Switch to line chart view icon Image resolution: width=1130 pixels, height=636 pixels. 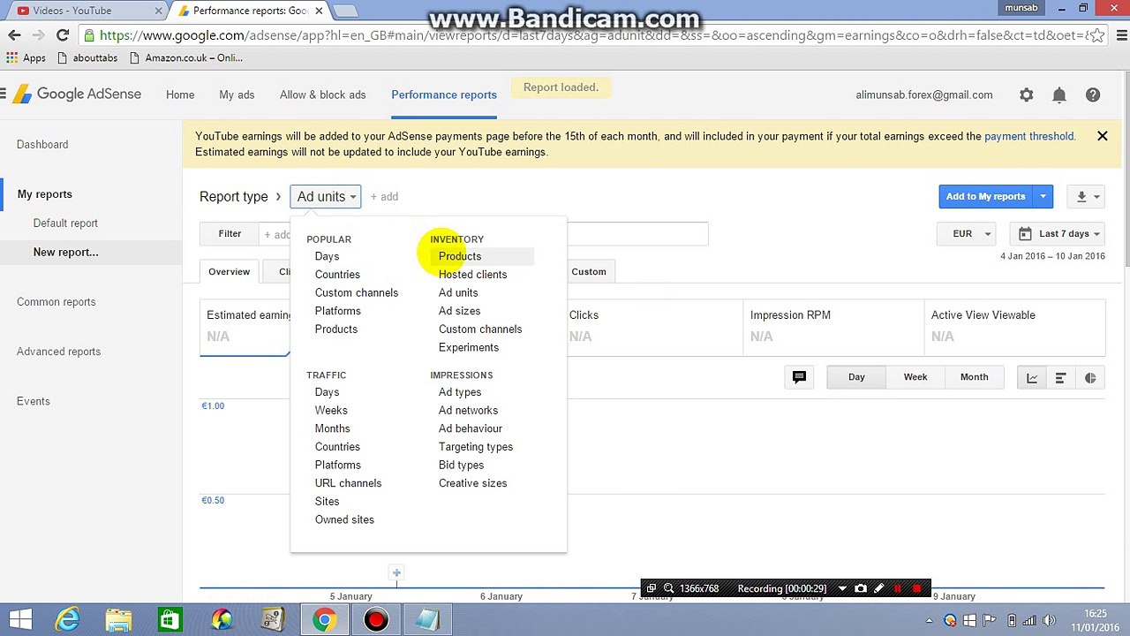click(x=1031, y=378)
